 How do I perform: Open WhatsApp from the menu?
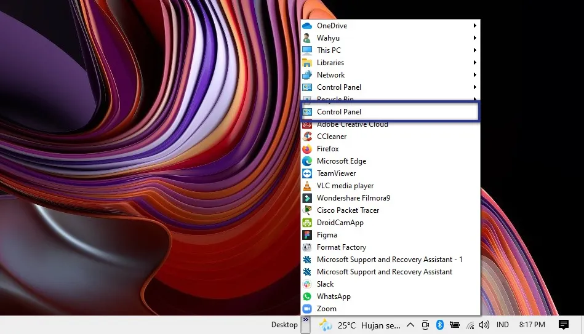pos(333,296)
